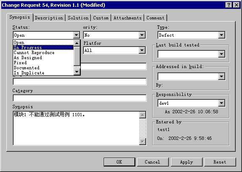Open the Description tab
This screenshot has width=242, height=172.
49,18
